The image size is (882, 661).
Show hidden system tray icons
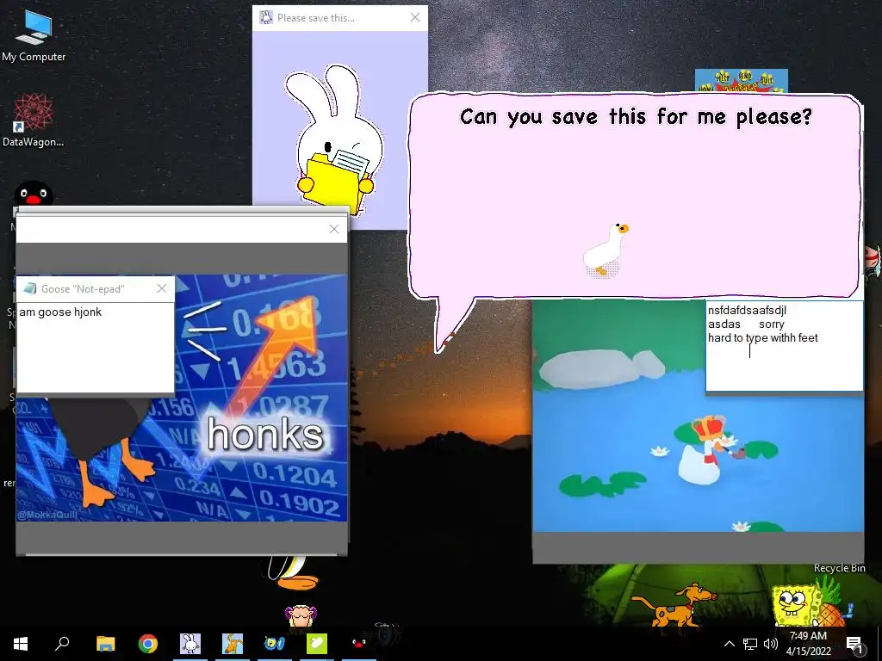[729, 644]
